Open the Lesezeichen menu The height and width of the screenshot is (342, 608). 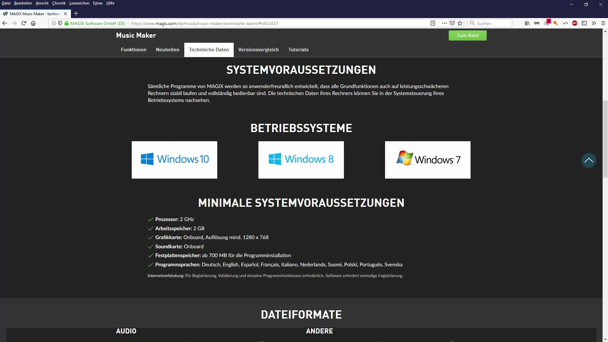point(79,3)
